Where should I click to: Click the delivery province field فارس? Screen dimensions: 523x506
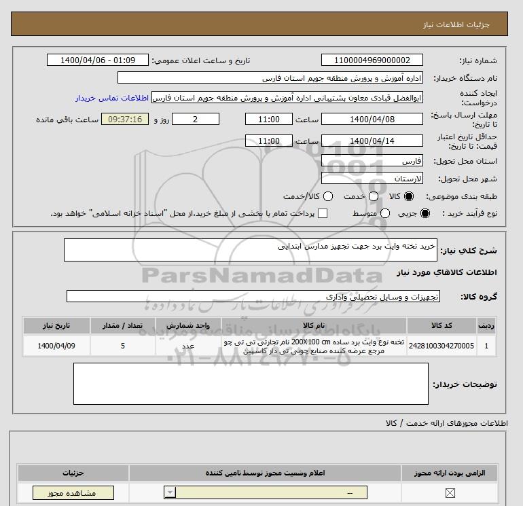[372, 160]
